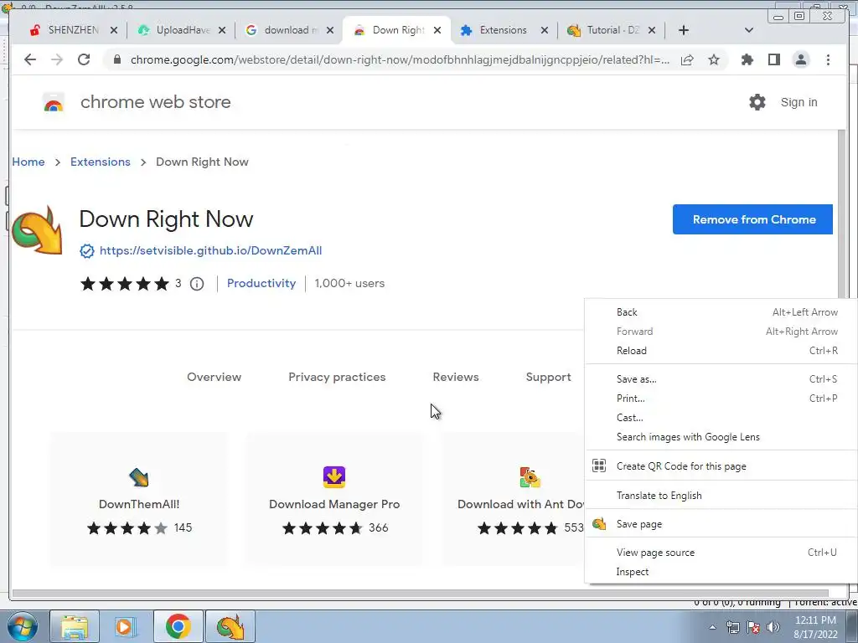Choose Save page with DownZemAll icon

coord(721,524)
